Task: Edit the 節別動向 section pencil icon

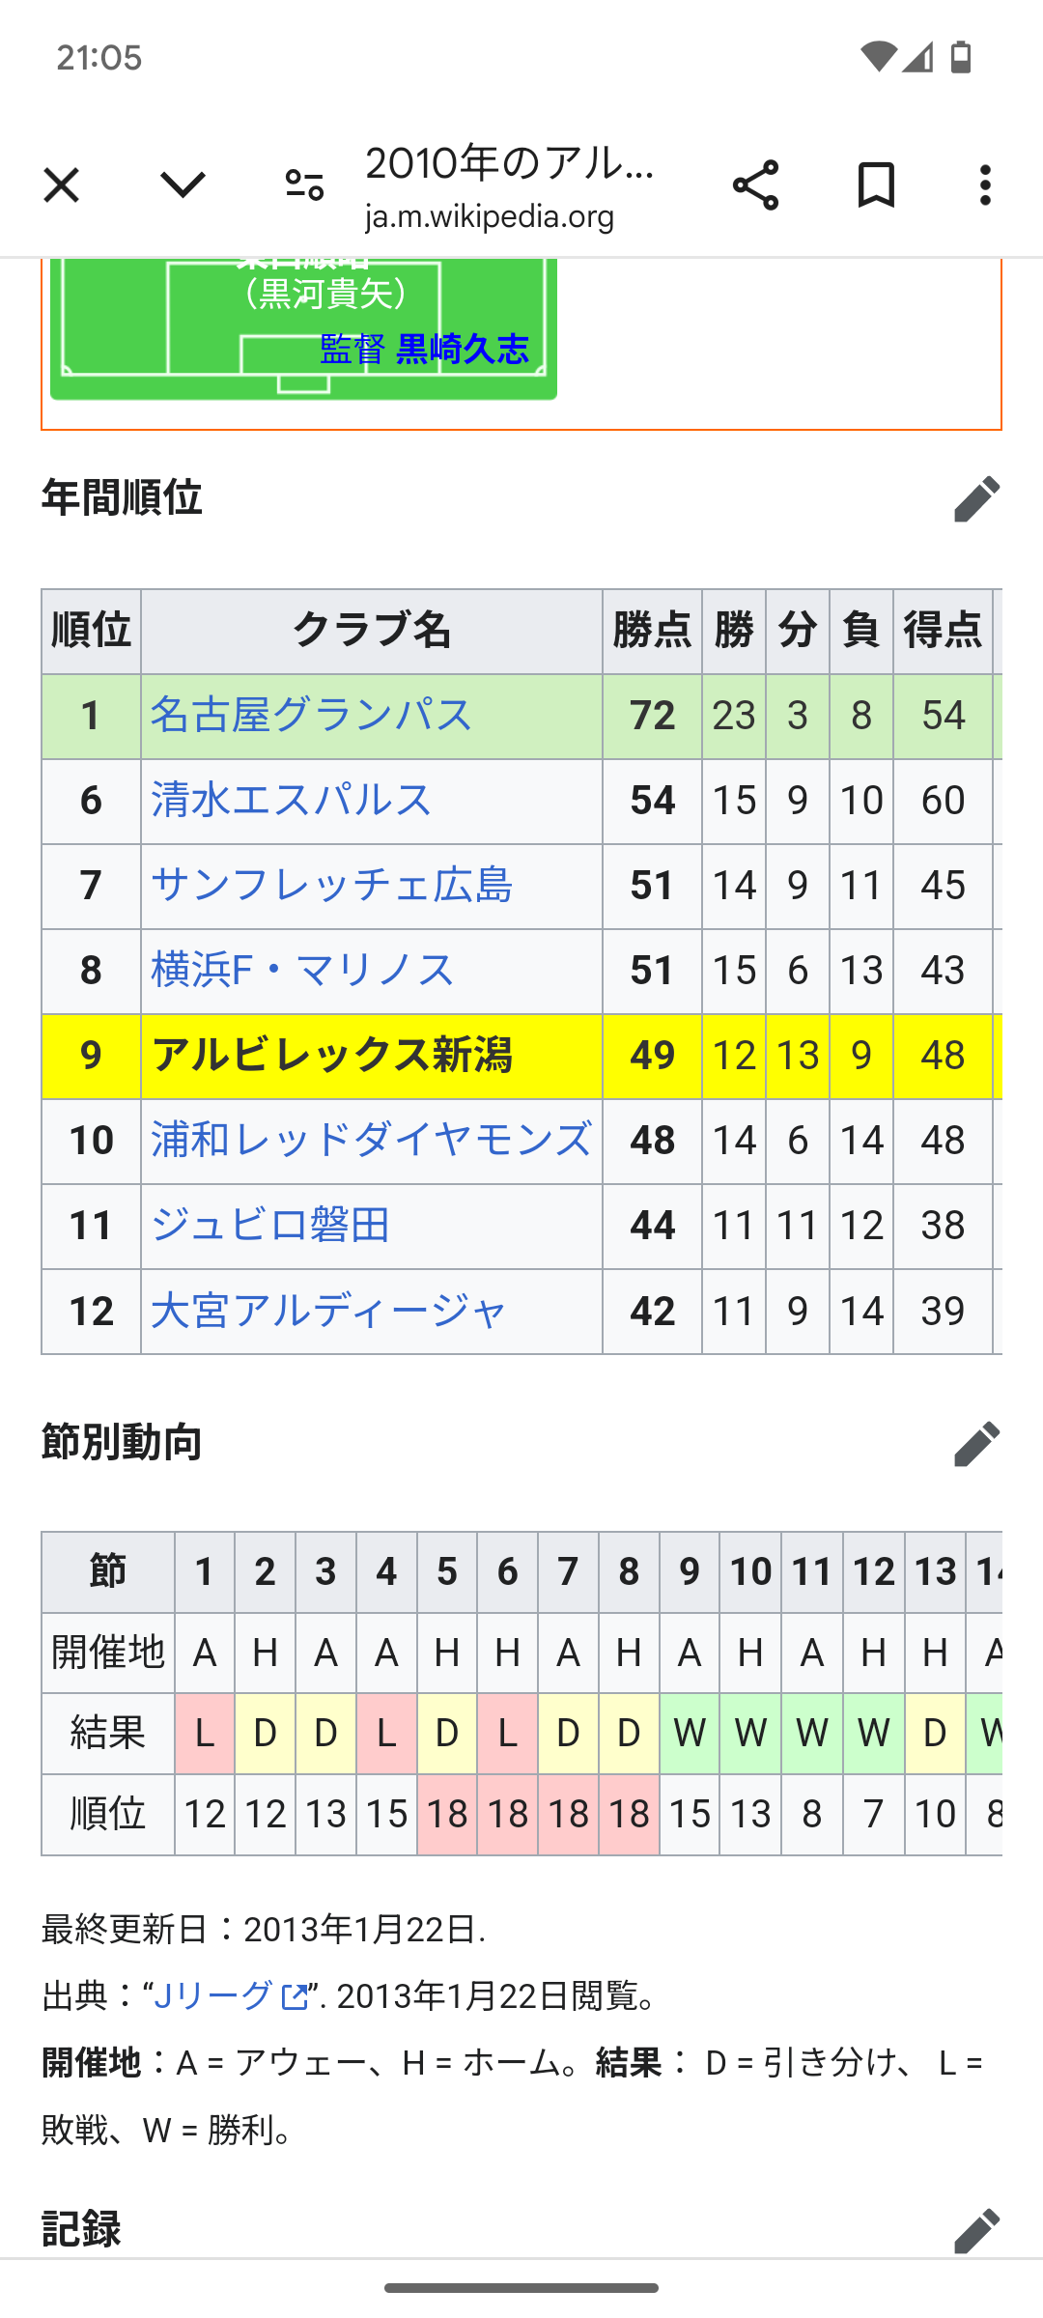Action: pos(976,1443)
